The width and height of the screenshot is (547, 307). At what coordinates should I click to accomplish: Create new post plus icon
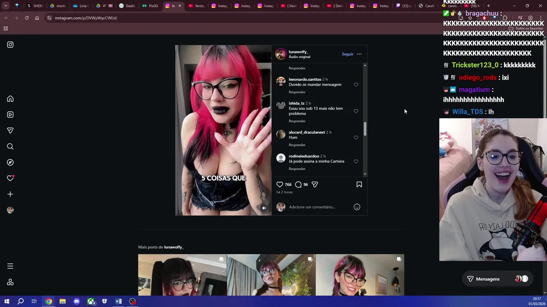[x=10, y=194]
